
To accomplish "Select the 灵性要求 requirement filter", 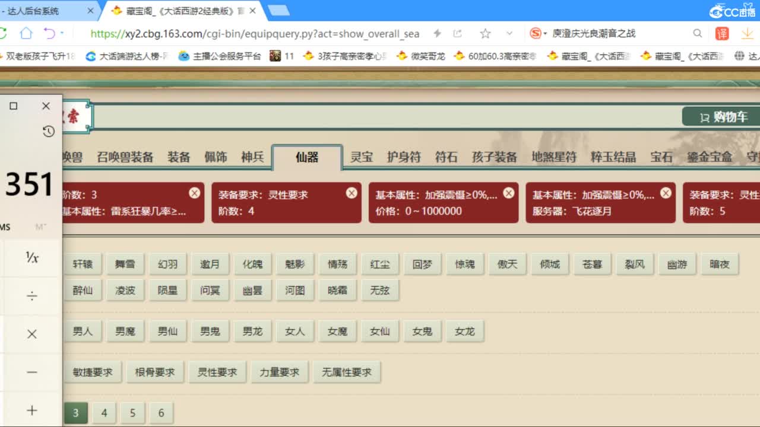I will coord(217,372).
